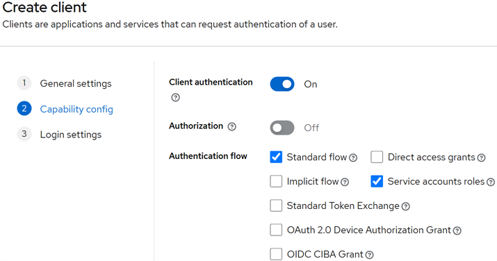
Task: Check OAuth 2.0 Device Authorization Grant box
Action: click(276, 230)
